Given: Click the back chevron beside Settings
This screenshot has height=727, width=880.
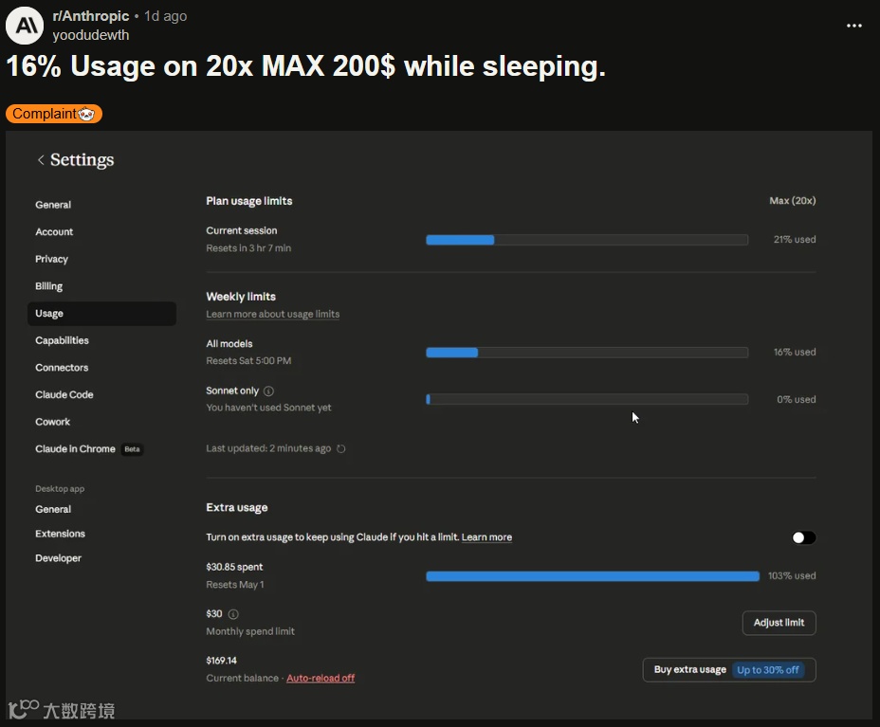Looking at the screenshot, I should pos(41,160).
